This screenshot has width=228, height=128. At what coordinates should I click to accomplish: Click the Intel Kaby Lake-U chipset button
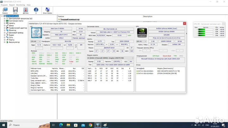tap(115, 32)
